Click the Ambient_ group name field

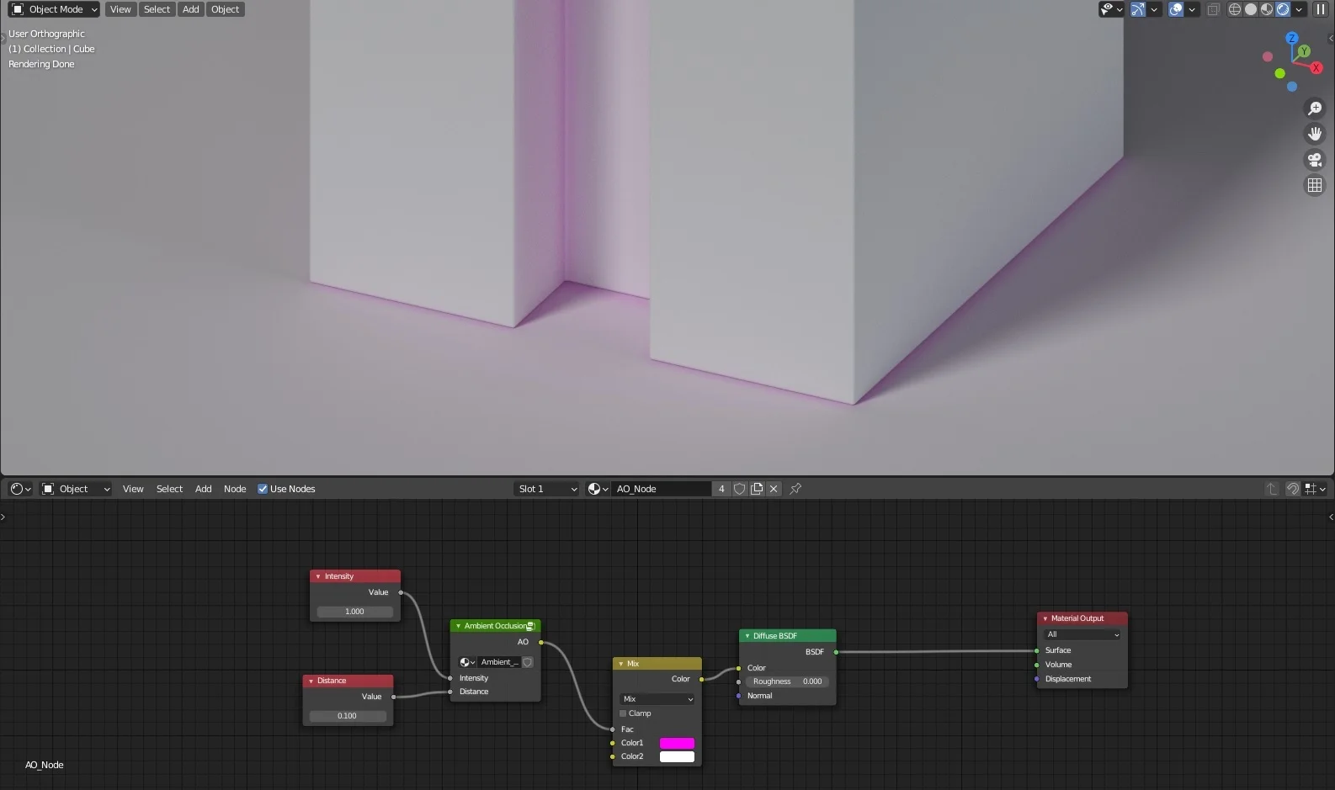point(499,662)
